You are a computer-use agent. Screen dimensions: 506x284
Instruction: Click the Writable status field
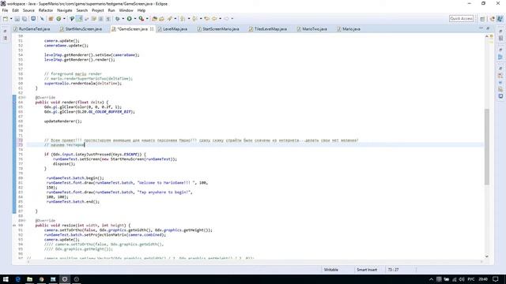[331, 270]
